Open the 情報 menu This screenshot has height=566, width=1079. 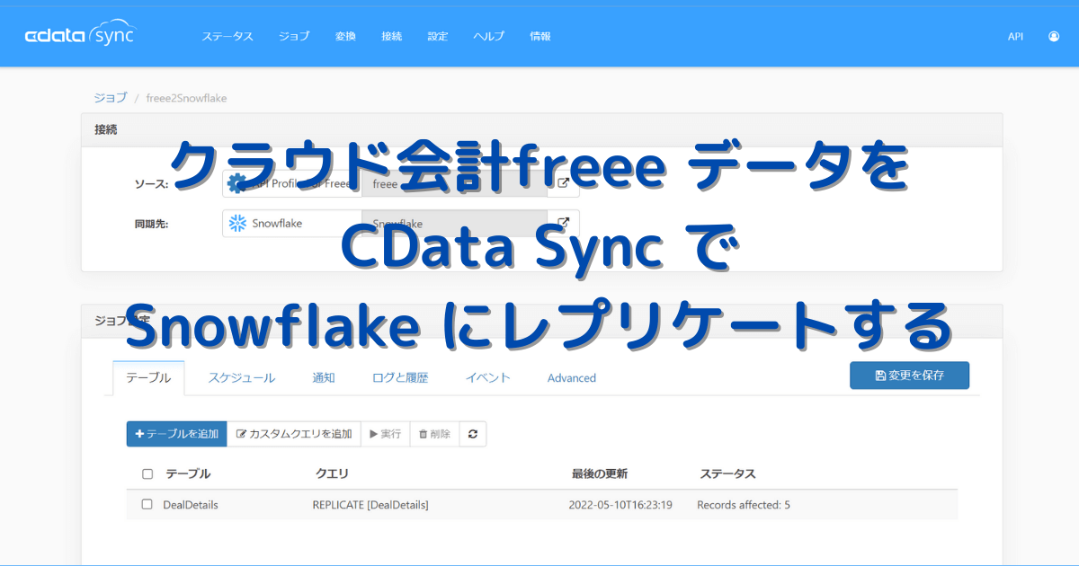[x=540, y=37]
